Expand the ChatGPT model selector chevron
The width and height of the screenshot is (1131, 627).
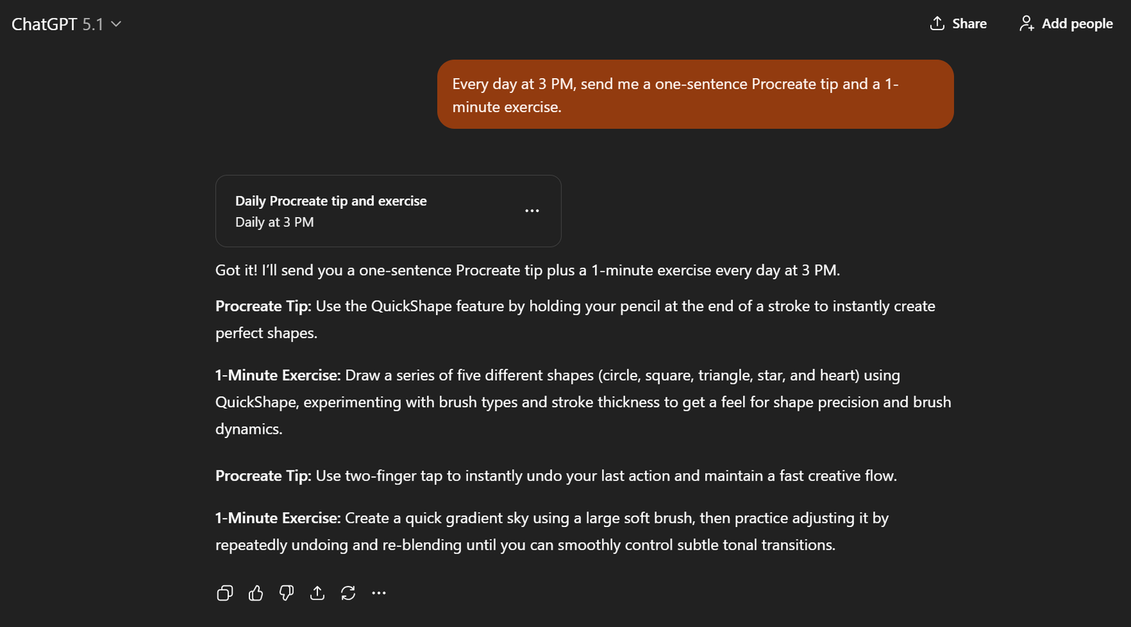click(x=117, y=24)
